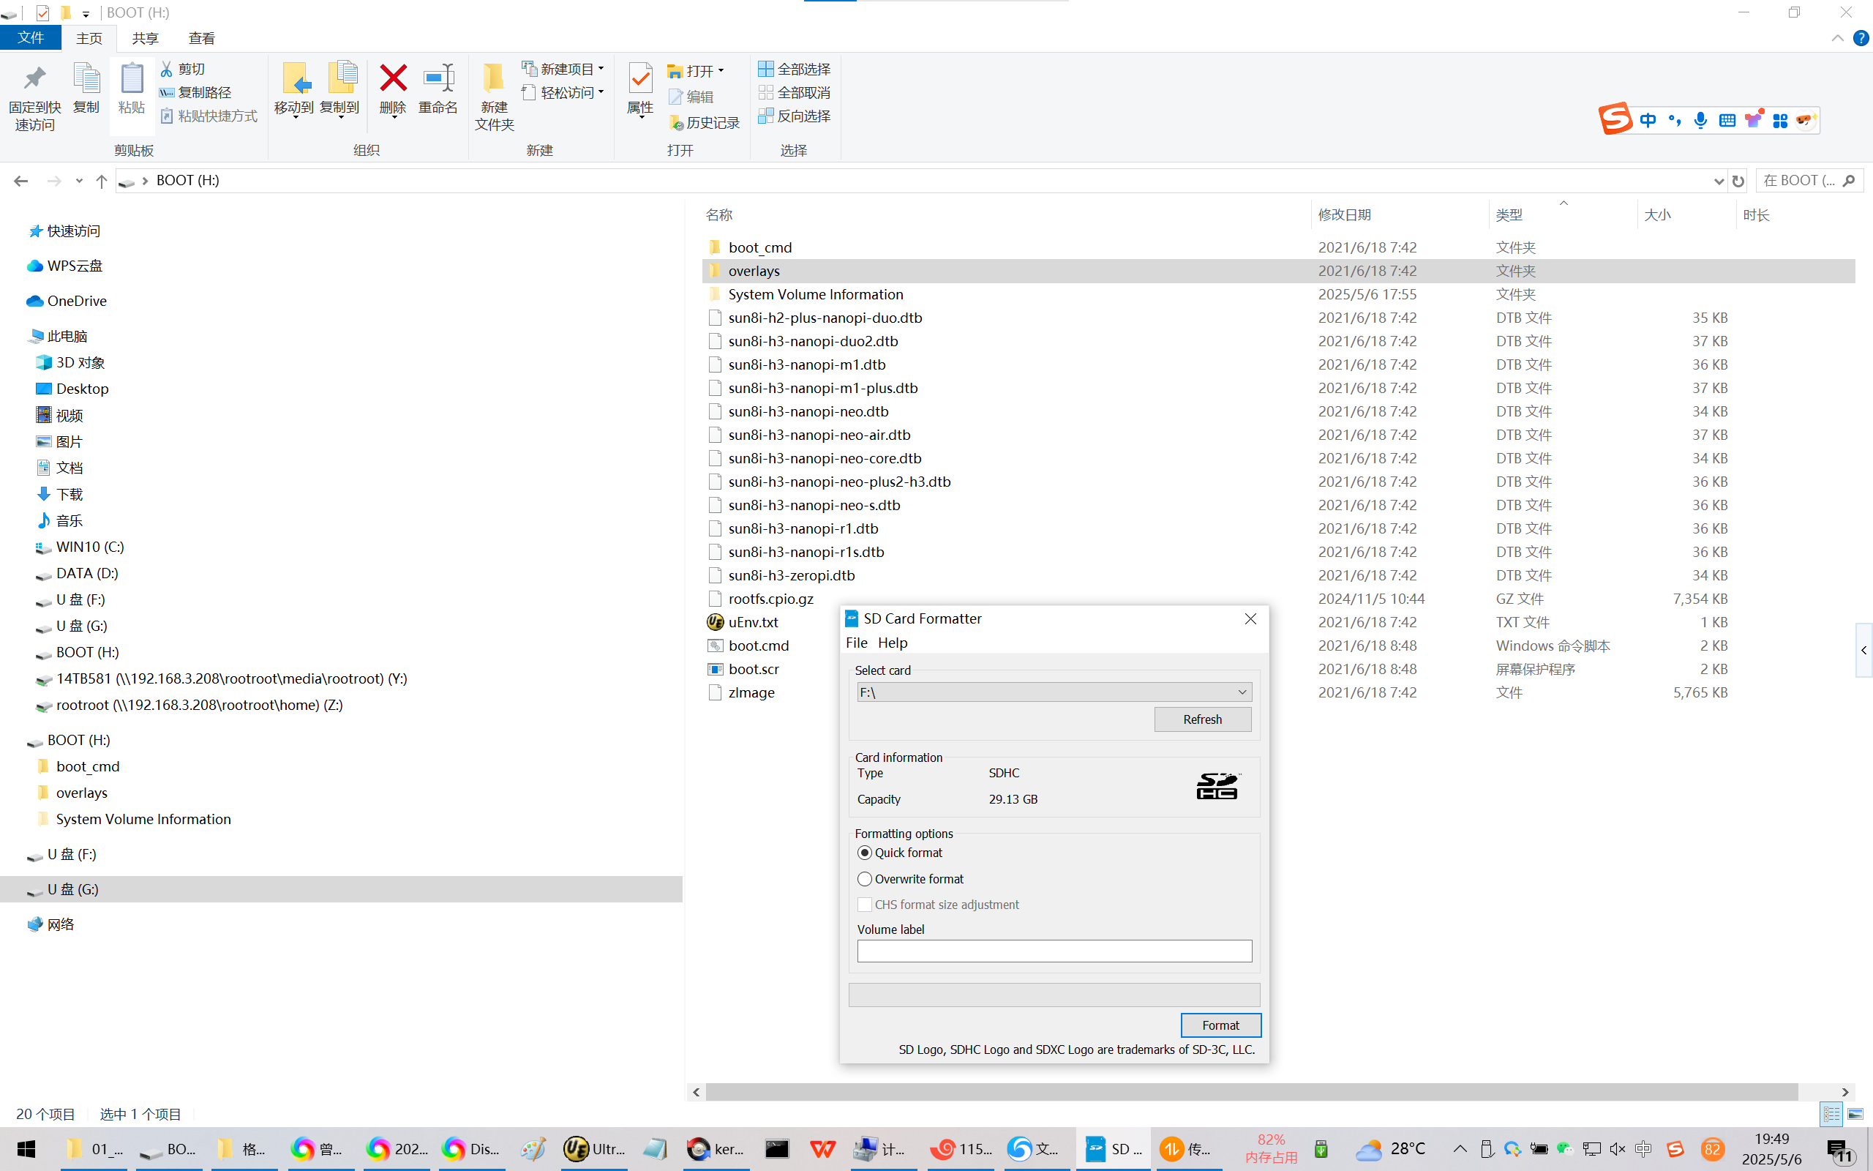
Task: Click the Sogou microphone voice input icon
Action: tap(1700, 120)
